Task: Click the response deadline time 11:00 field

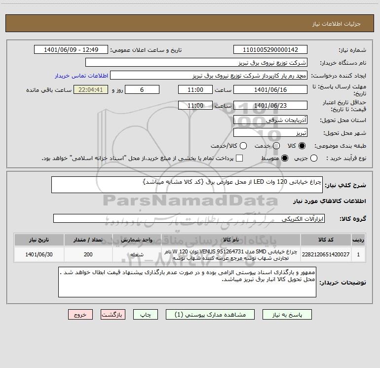Action: 195,89
